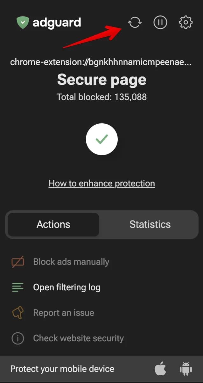Select the Actions tab
This screenshot has width=203, height=383.
(x=53, y=224)
